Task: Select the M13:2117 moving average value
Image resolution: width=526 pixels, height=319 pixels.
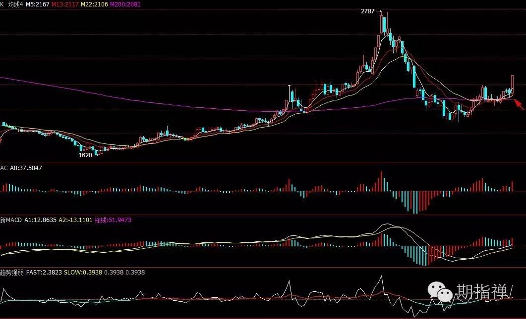Action: [x=65, y=4]
